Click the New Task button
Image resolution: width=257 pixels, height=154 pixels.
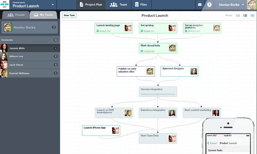tap(69, 15)
